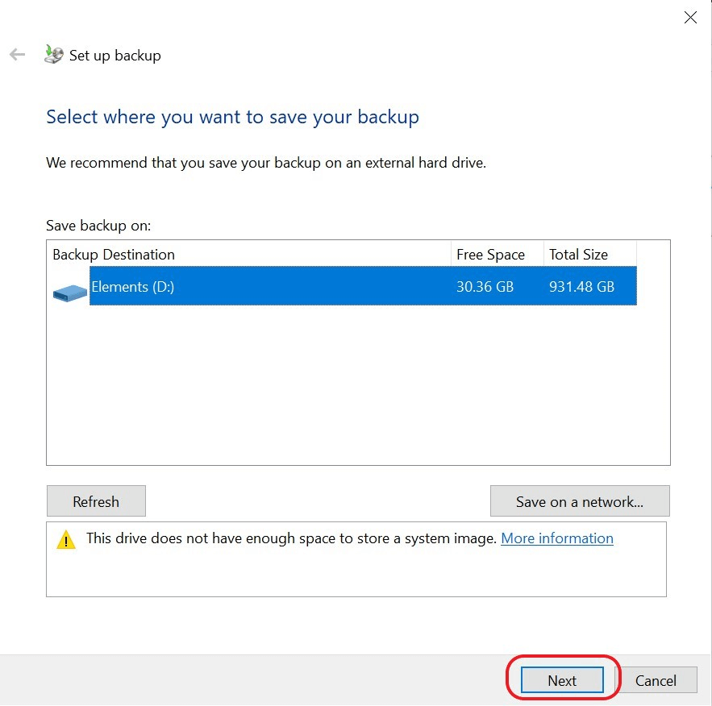Open the More information link
Screen dimensions: 712x706
click(x=556, y=538)
